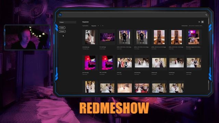This screenshot has width=219, height=123.
Task: Select the Главная home tab
Action: [67, 22]
